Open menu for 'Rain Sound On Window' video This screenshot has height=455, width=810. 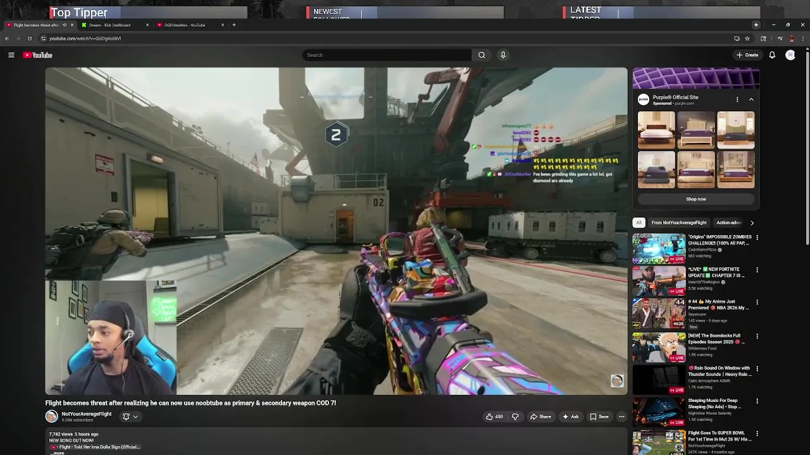click(757, 368)
